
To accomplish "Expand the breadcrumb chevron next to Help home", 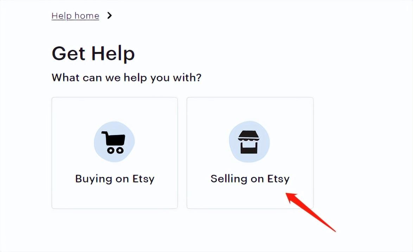I will click(109, 15).
